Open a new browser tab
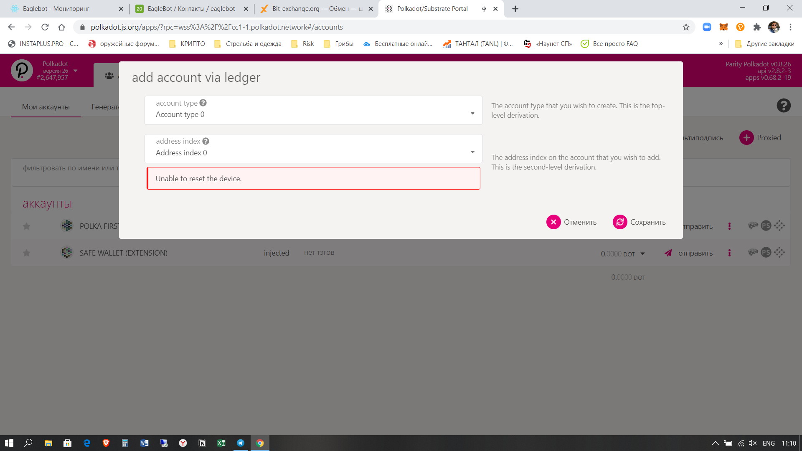This screenshot has width=802, height=451. click(x=515, y=9)
